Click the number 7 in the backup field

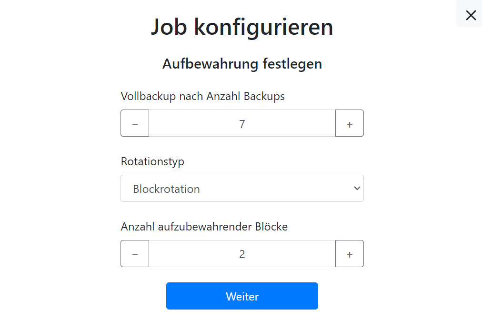point(242,124)
